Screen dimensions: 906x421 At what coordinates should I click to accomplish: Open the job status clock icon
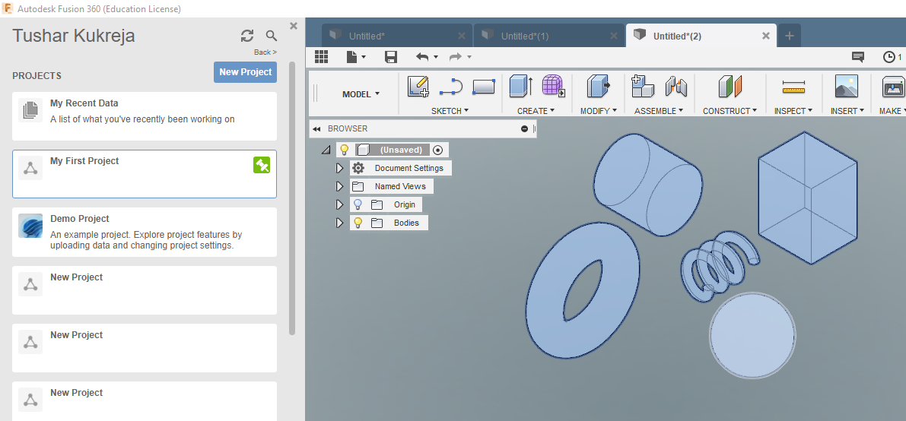(x=889, y=56)
